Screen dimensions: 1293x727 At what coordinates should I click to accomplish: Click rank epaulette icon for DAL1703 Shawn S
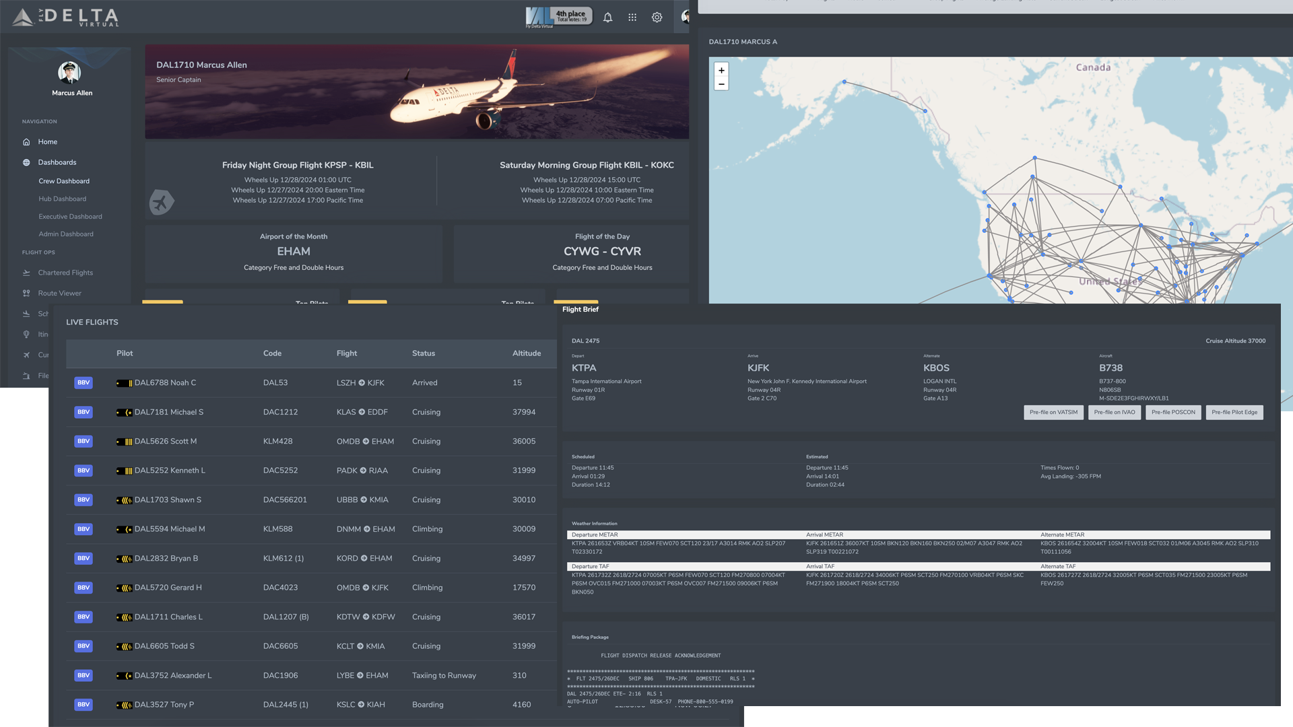point(124,500)
